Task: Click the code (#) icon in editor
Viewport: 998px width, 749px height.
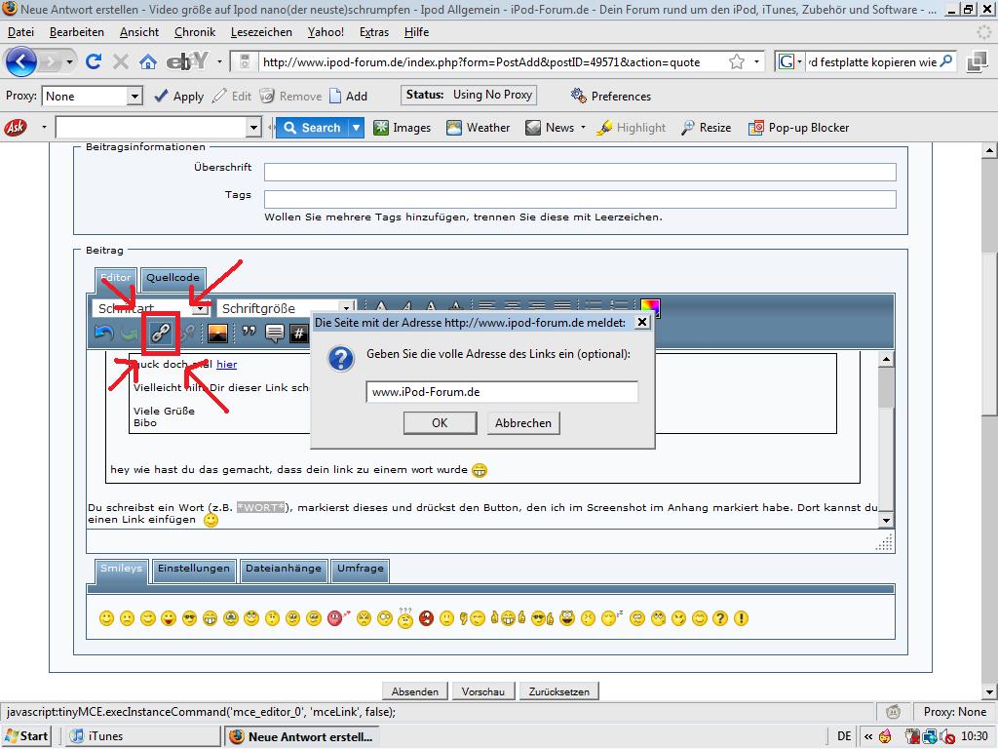Action: (299, 333)
